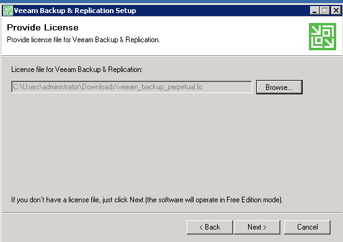Click the "Veeam Backup & Replication Setup" title text
The image size is (343, 242).
[75, 11]
